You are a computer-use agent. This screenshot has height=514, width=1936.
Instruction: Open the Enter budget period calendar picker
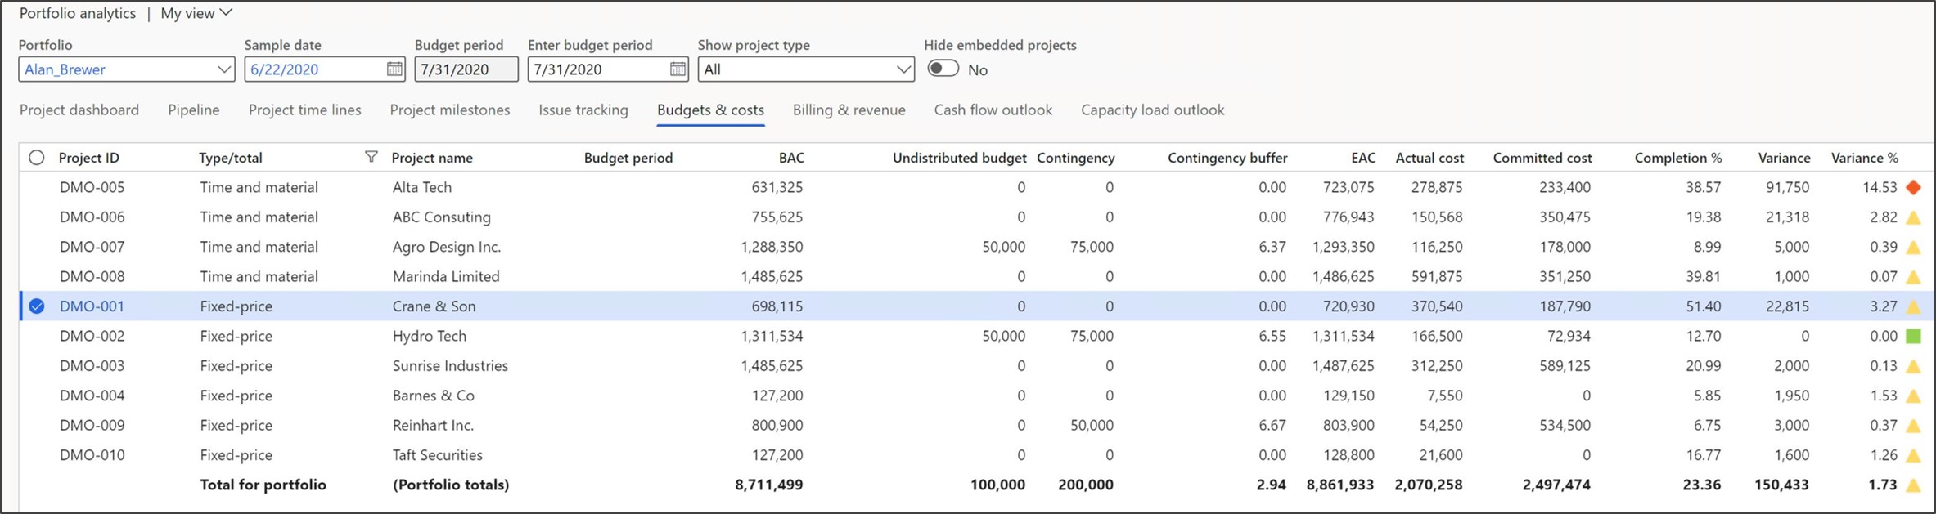(678, 69)
